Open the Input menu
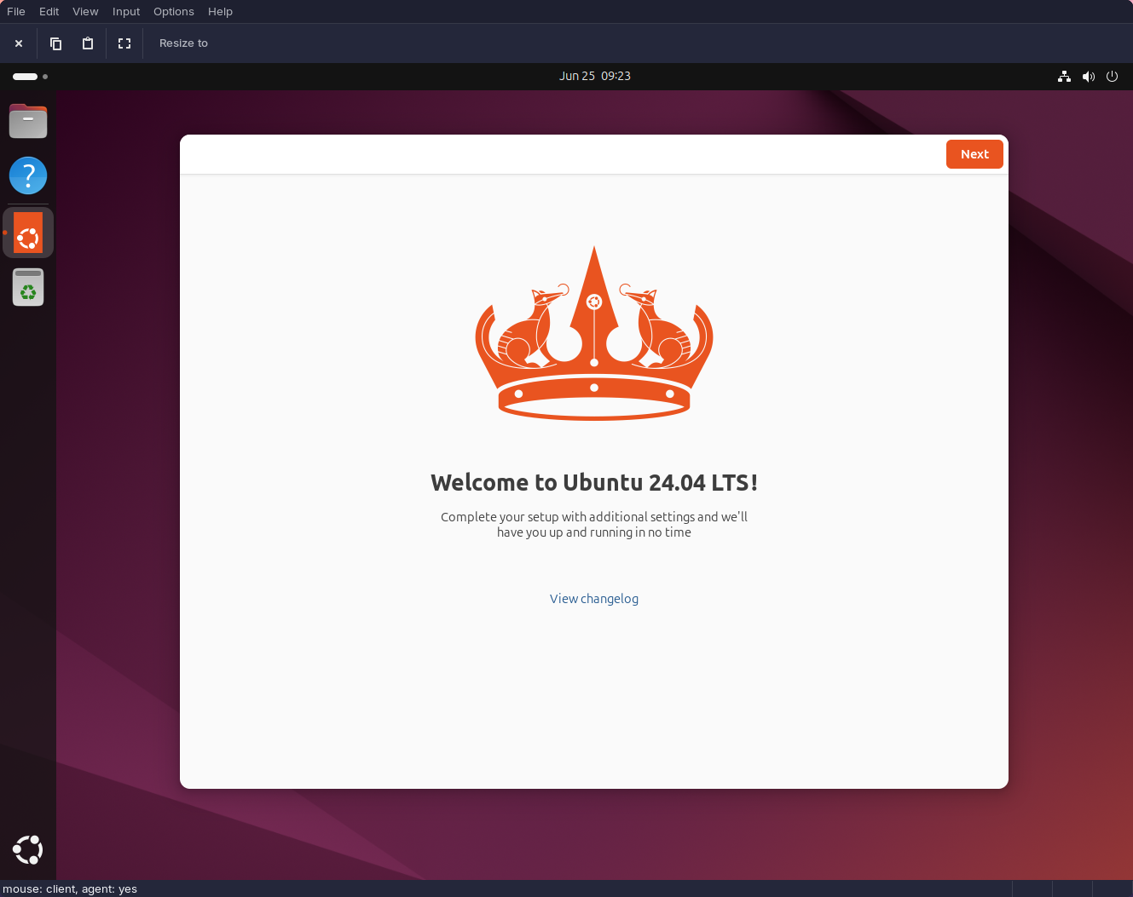Screen dimensions: 1133x897 126,12
